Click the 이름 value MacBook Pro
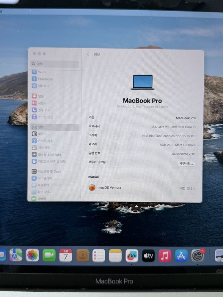Screen dimensions: 223x297 pos(186,118)
